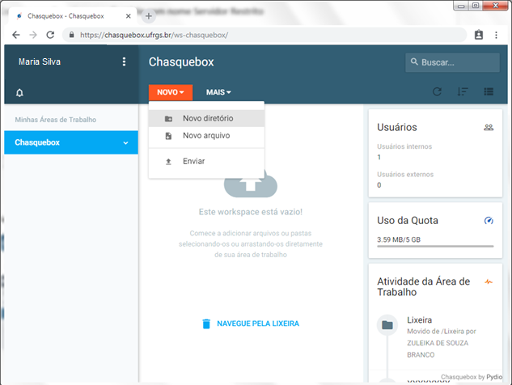Maximize the browser window

(476, 6)
